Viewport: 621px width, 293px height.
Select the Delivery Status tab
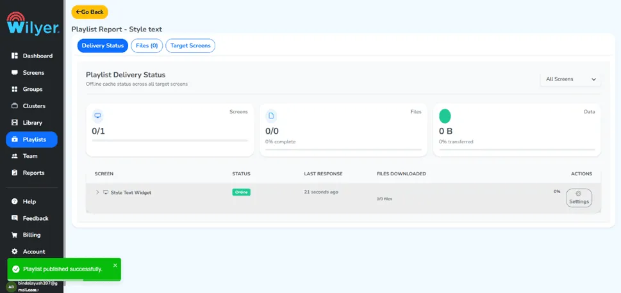(x=103, y=46)
